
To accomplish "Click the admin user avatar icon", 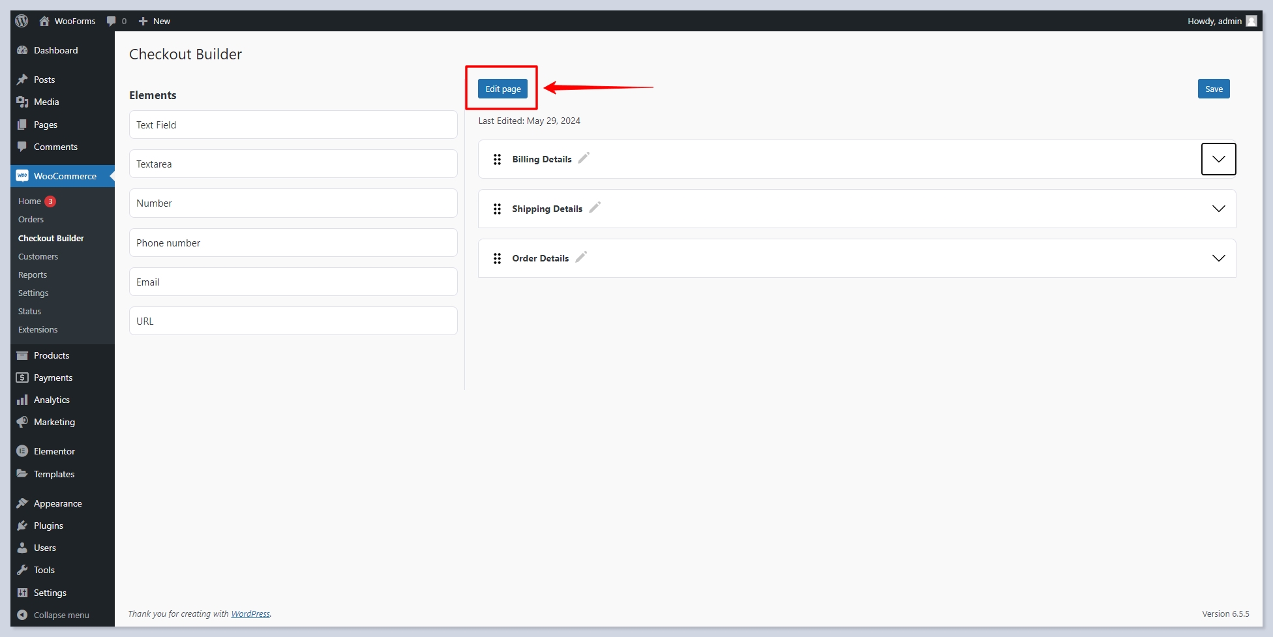I will click(1251, 21).
